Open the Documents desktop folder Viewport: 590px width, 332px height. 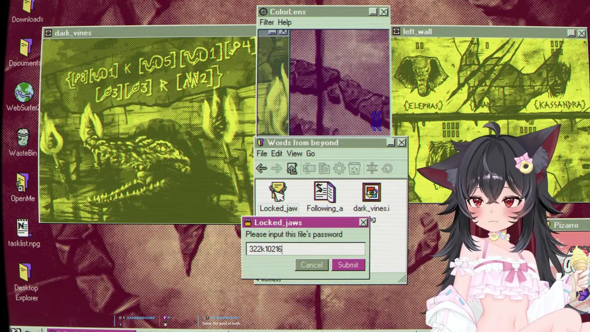click(25, 53)
